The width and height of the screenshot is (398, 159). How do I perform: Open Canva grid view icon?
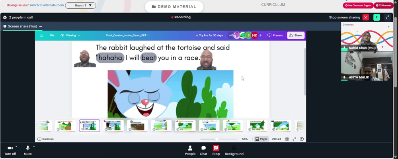(287, 139)
